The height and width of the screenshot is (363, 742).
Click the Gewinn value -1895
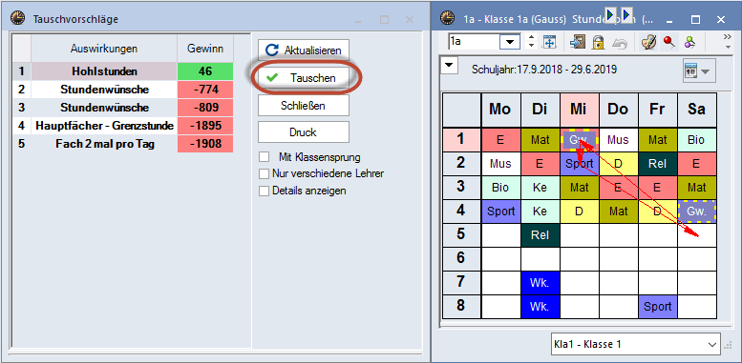point(205,126)
